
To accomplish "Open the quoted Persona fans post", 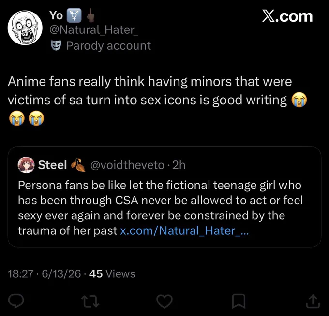I will [x=164, y=197].
